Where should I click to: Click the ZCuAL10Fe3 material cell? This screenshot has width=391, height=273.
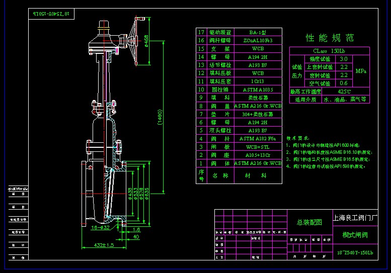click(x=258, y=40)
